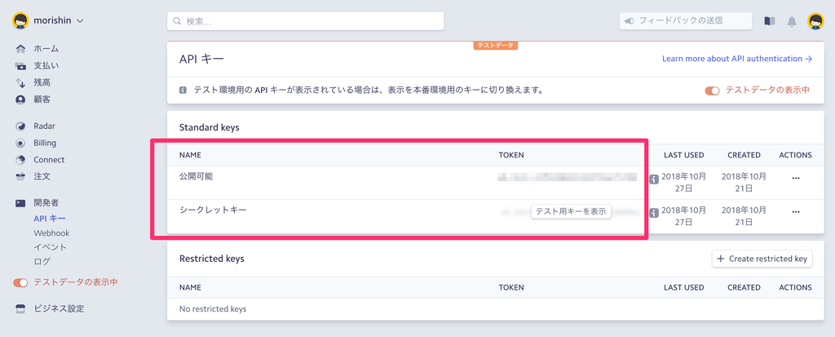The height and width of the screenshot is (337, 835).
Task: Click the customers person icon
Action: [20, 100]
